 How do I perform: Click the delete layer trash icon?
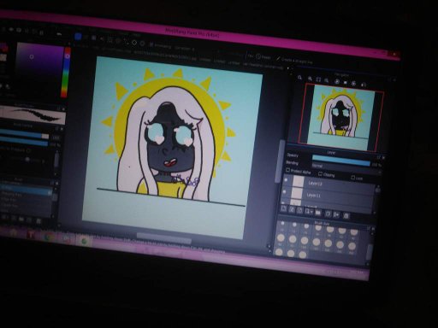click(x=346, y=215)
